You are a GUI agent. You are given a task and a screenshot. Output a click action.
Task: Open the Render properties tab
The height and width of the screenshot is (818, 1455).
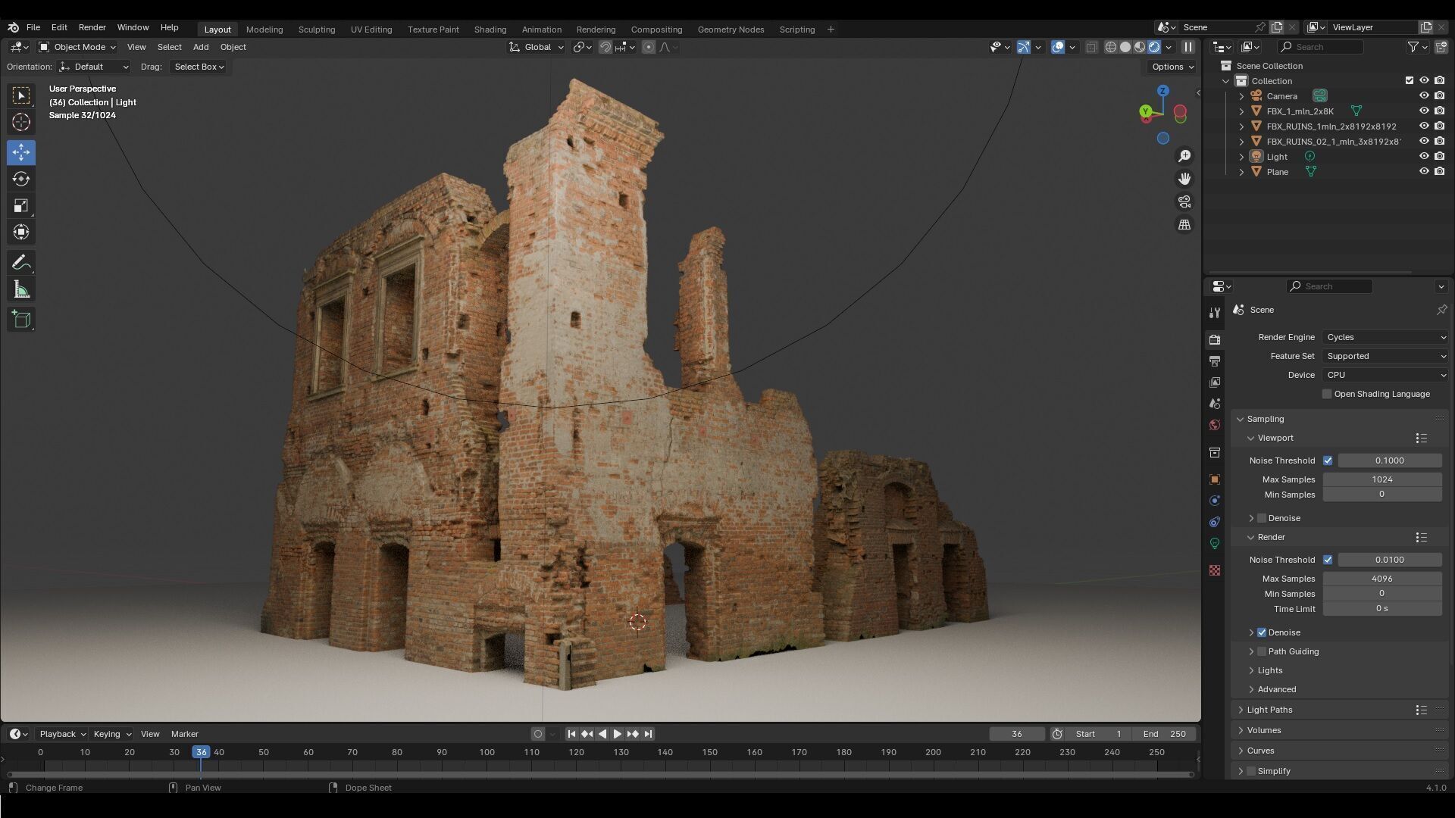point(1215,339)
